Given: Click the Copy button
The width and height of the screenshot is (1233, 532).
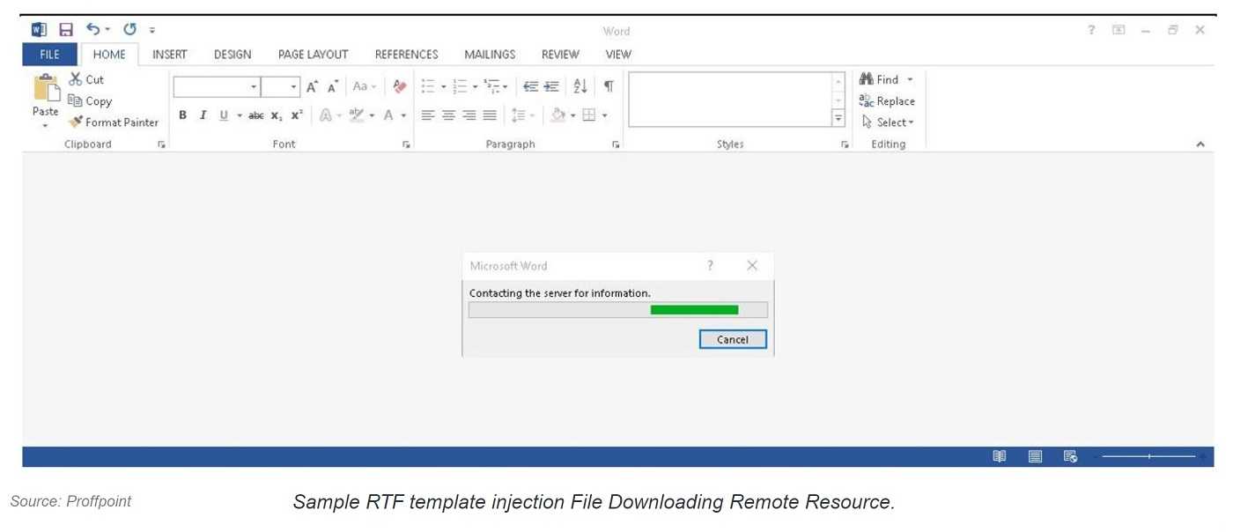Looking at the screenshot, I should [91, 101].
